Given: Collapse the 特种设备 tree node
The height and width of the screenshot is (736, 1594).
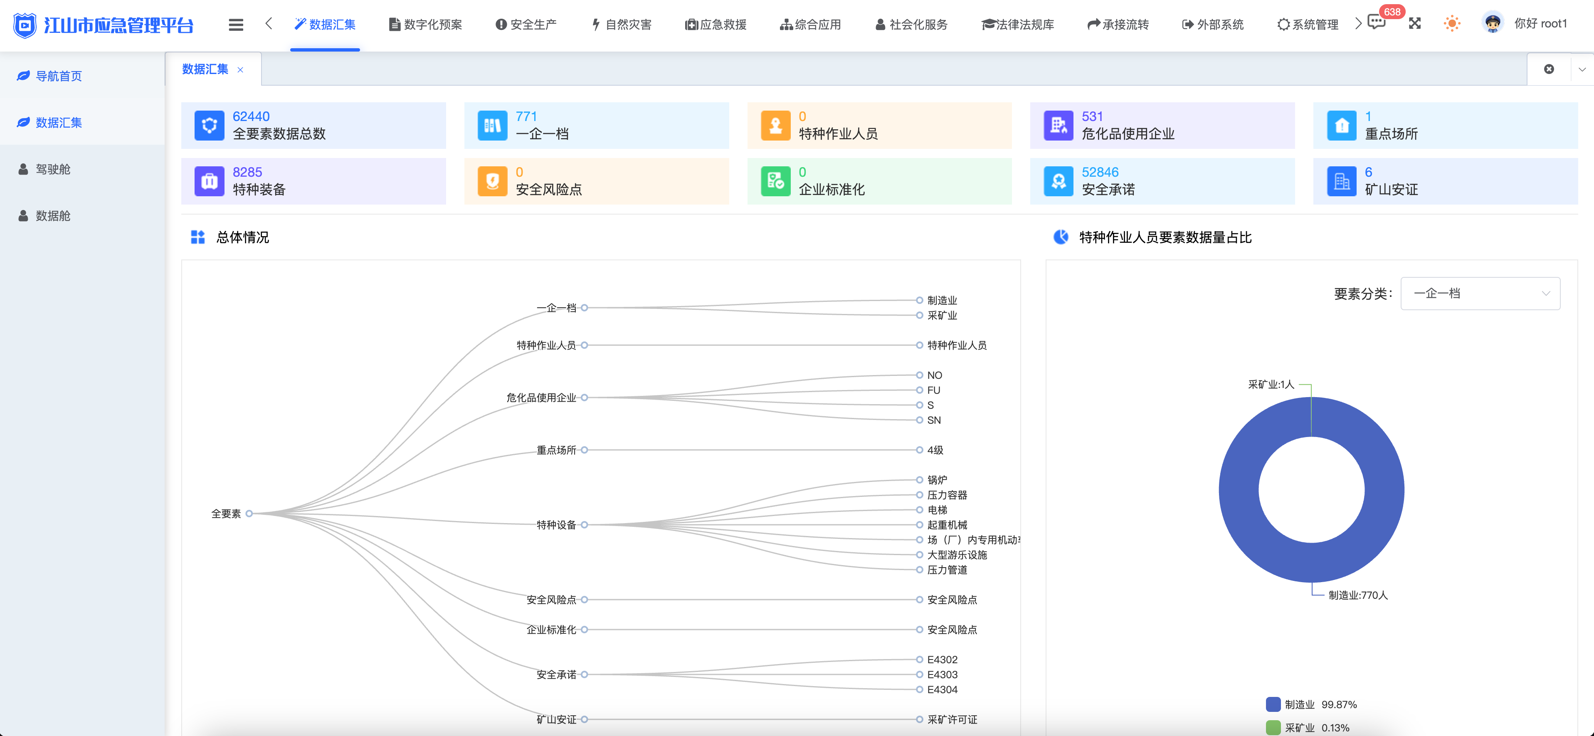Looking at the screenshot, I should point(584,525).
